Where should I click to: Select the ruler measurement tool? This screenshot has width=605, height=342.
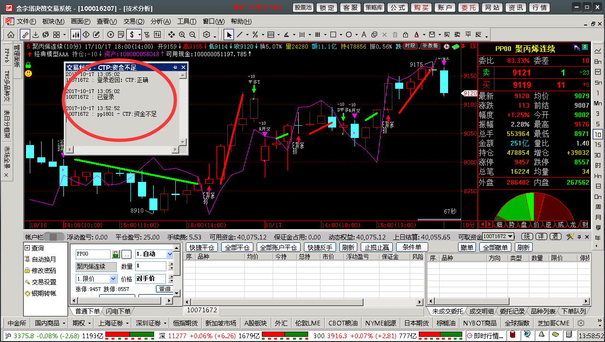point(25,34)
